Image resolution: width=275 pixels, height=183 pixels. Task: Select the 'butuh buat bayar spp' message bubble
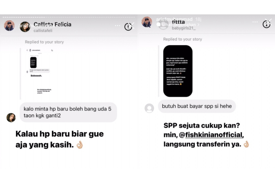[x=197, y=106]
